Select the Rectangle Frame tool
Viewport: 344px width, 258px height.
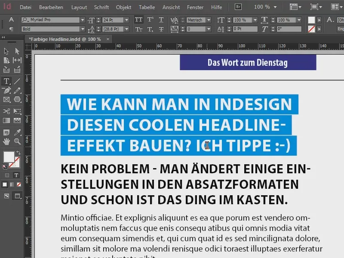pos(6,100)
